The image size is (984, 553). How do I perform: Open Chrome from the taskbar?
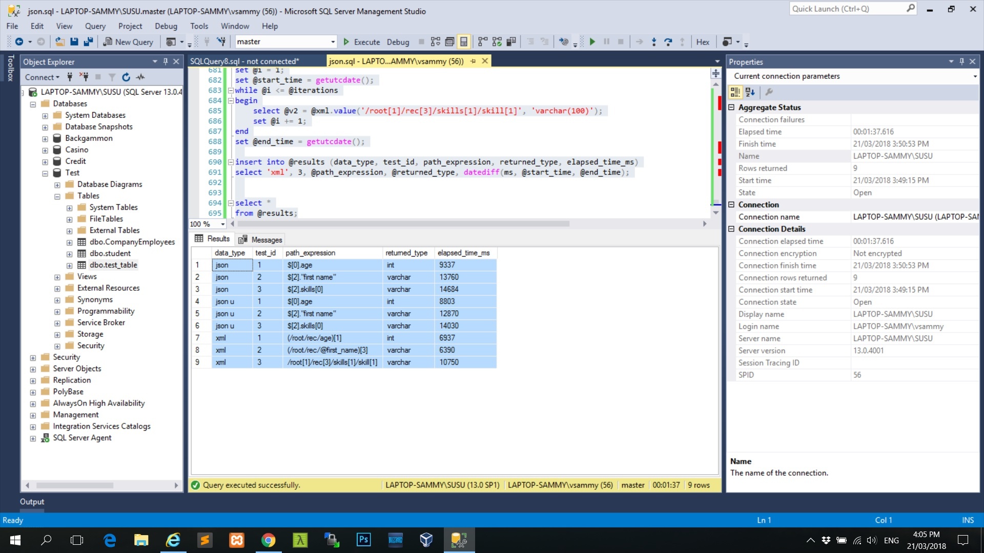pyautogui.click(x=268, y=540)
